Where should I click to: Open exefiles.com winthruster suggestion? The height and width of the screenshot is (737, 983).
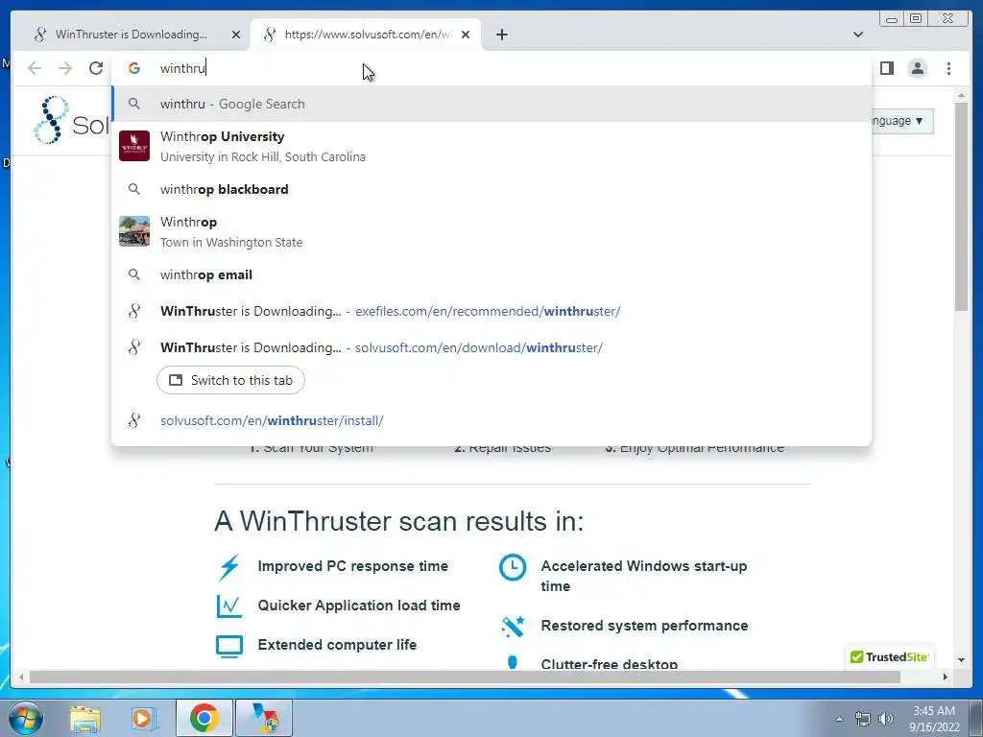[x=491, y=311]
